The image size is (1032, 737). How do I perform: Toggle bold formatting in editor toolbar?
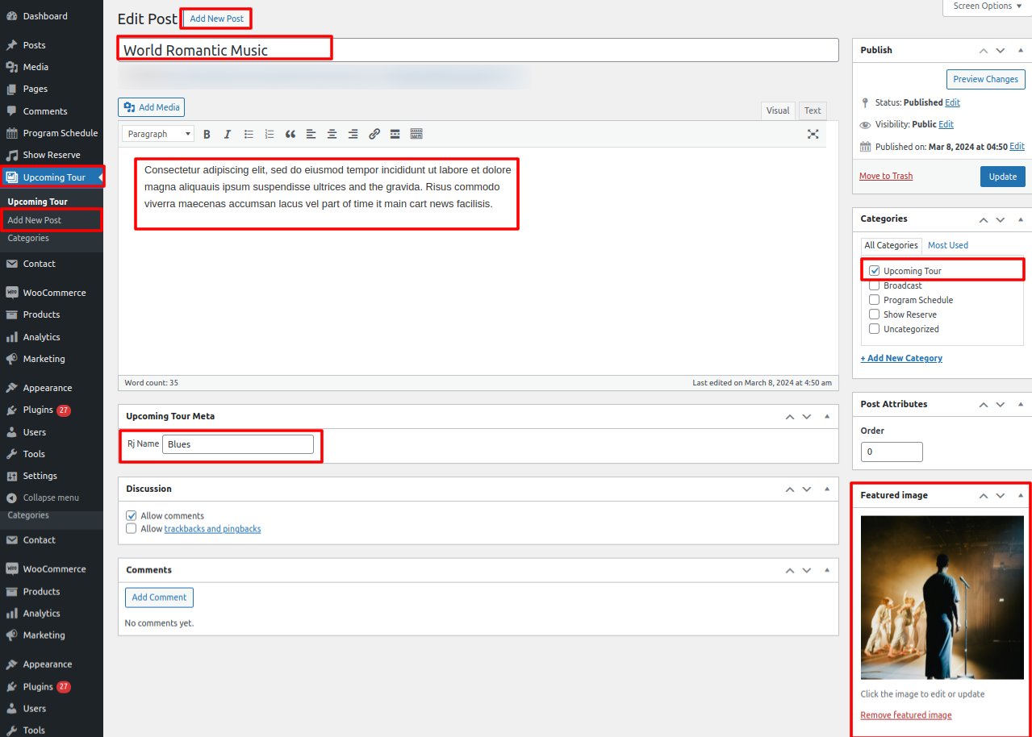point(207,134)
